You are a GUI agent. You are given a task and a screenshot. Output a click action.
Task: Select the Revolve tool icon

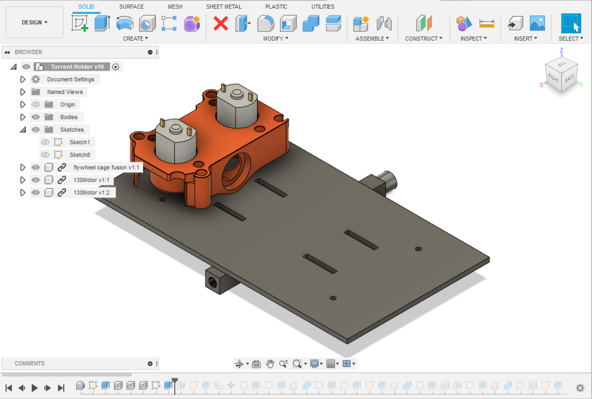click(125, 23)
